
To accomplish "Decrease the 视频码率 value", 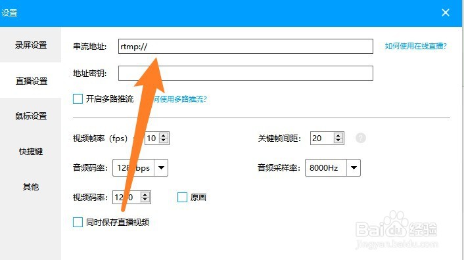I will coord(145,200).
